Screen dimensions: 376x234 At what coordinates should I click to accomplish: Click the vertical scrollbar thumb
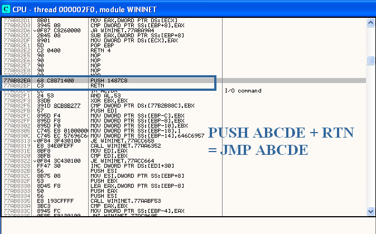(x=370, y=60)
